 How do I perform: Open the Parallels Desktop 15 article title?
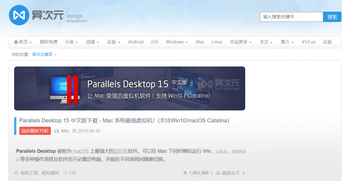(124, 121)
